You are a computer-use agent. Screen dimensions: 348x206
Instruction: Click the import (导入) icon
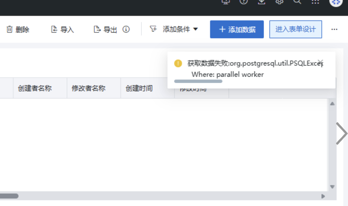pos(54,29)
